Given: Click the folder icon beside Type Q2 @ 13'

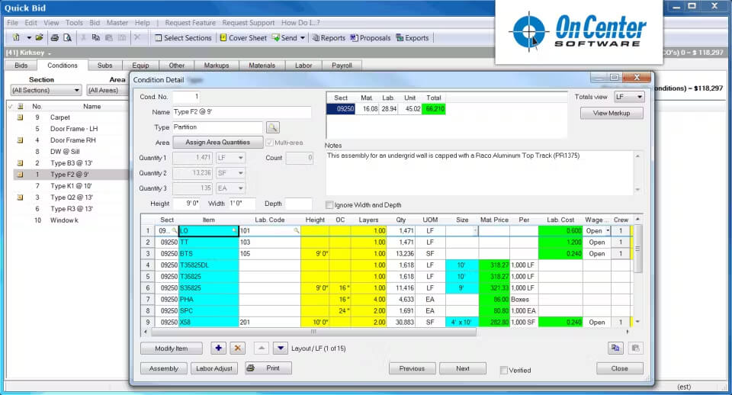Looking at the screenshot, I should point(20,197).
